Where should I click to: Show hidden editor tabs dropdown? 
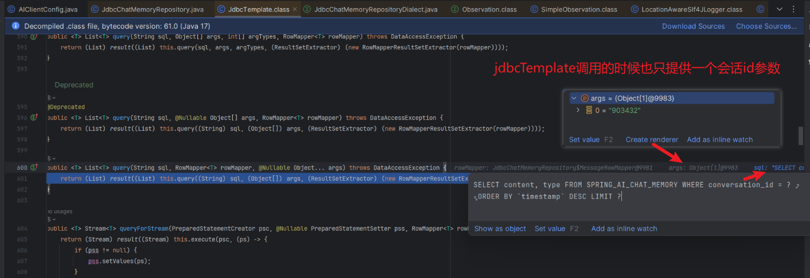(780, 9)
